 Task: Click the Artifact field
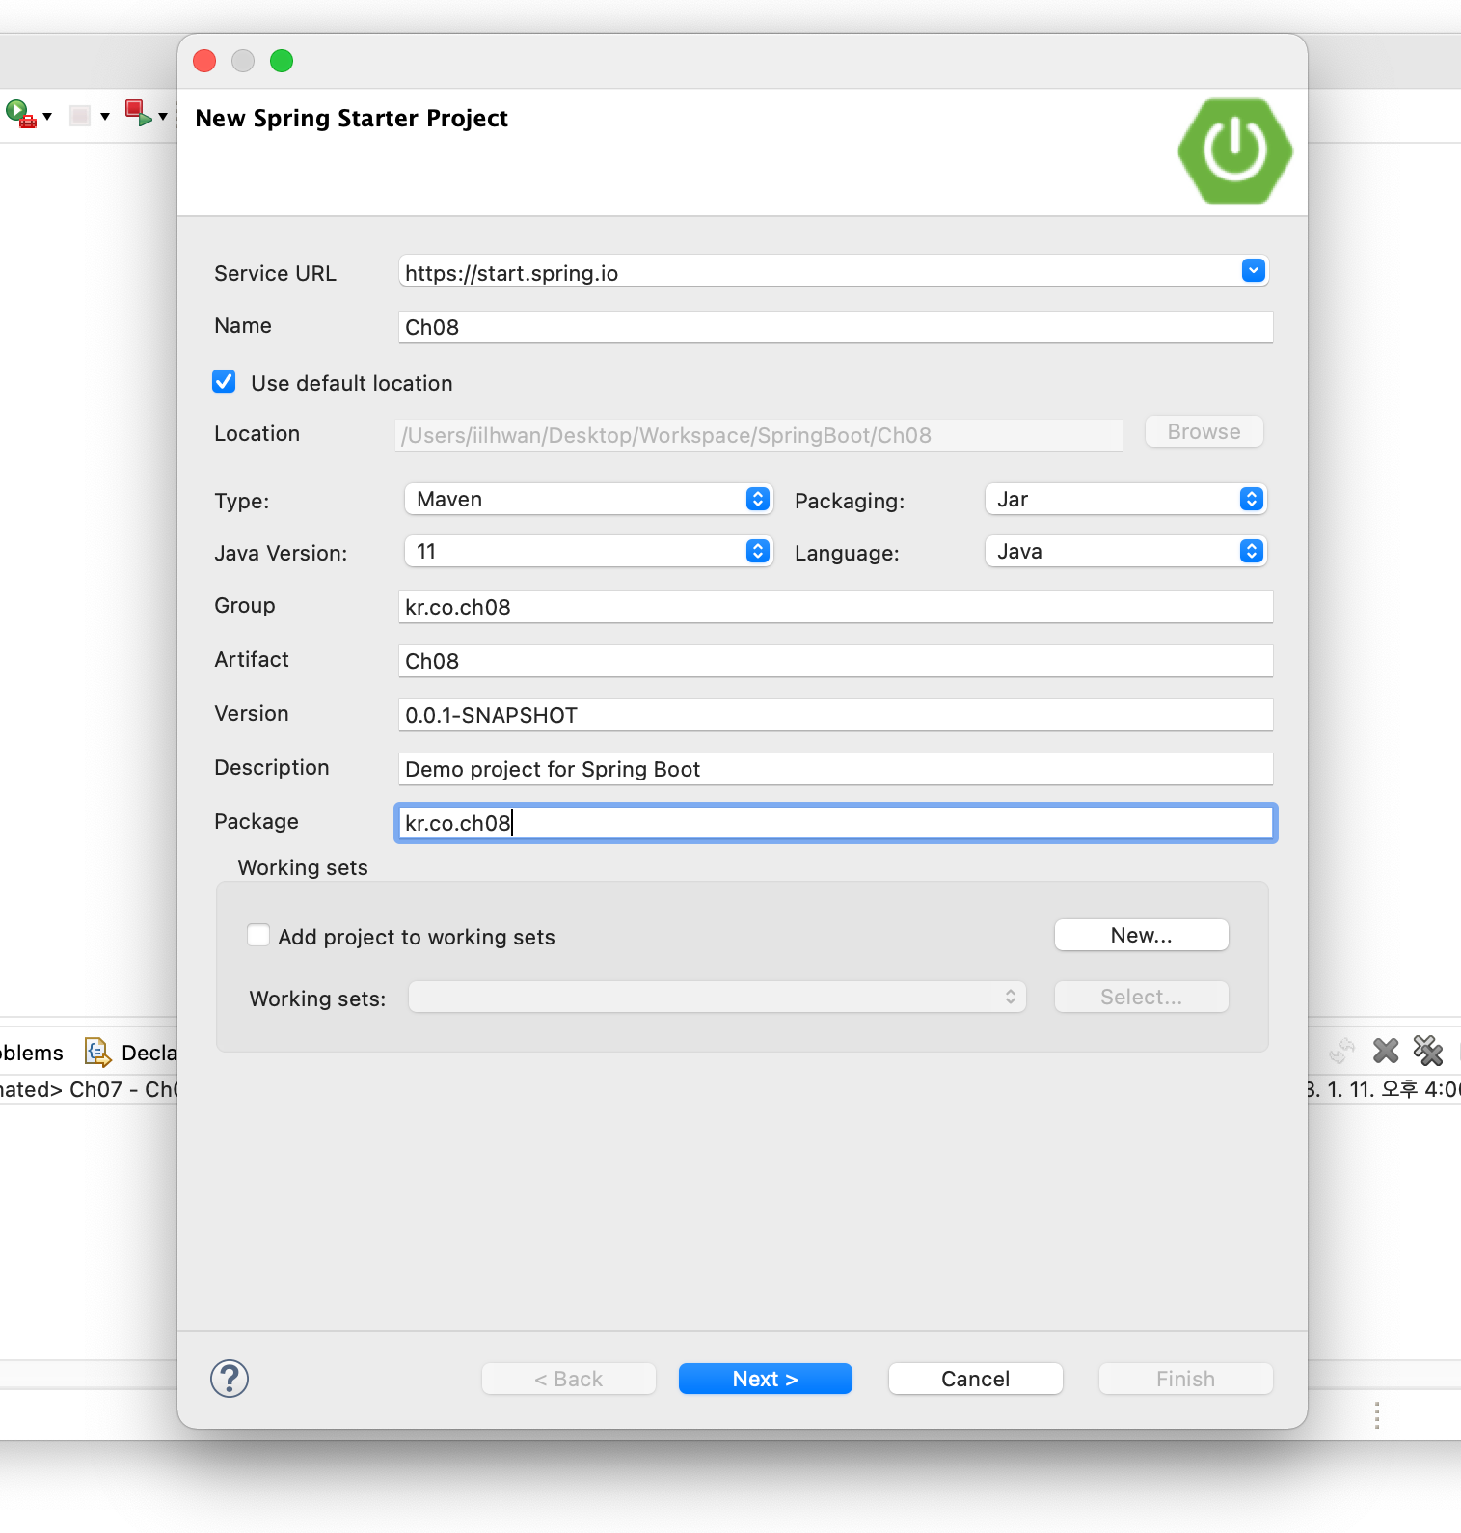(835, 661)
